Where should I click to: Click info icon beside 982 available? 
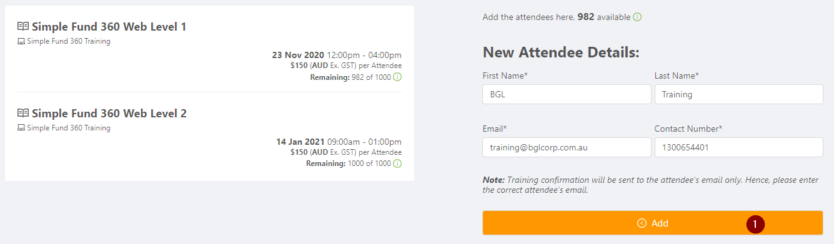[x=637, y=17]
